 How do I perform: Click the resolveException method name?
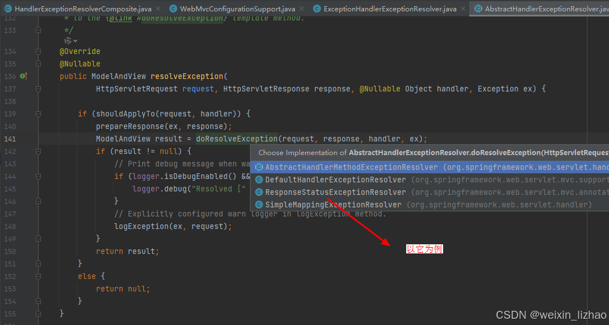click(x=187, y=76)
